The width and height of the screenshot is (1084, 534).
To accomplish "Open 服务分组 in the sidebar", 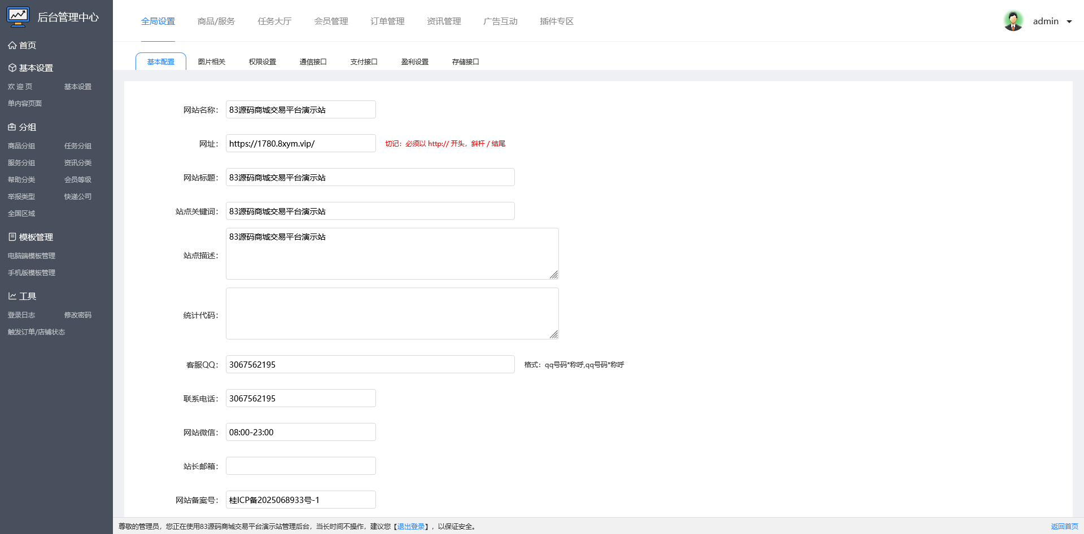I will point(21,163).
